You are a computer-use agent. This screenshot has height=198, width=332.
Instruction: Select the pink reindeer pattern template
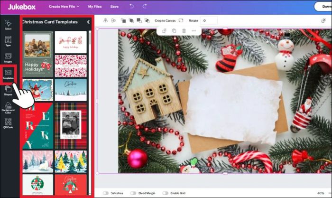pyautogui.click(x=71, y=66)
